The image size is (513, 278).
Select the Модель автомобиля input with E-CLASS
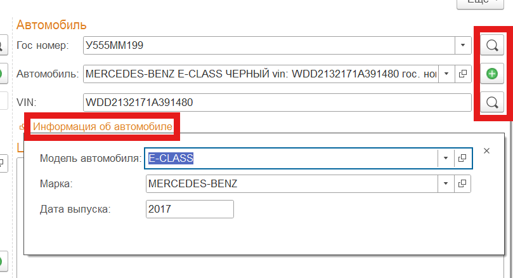click(x=291, y=158)
